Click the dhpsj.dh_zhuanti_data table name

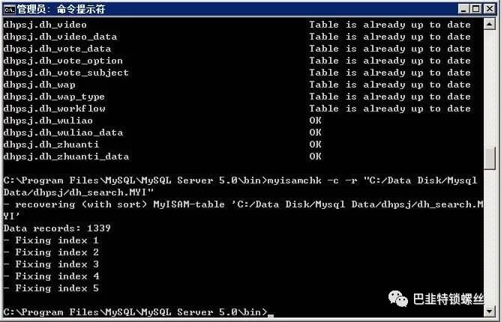click(x=66, y=157)
